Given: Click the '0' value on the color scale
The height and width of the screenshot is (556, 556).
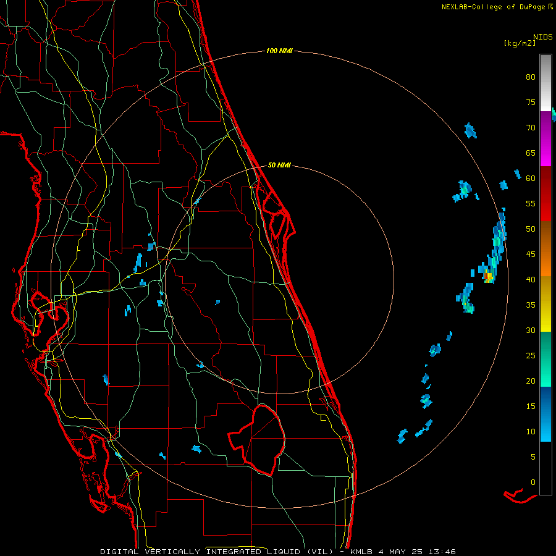Looking at the screenshot, I should coord(533,482).
